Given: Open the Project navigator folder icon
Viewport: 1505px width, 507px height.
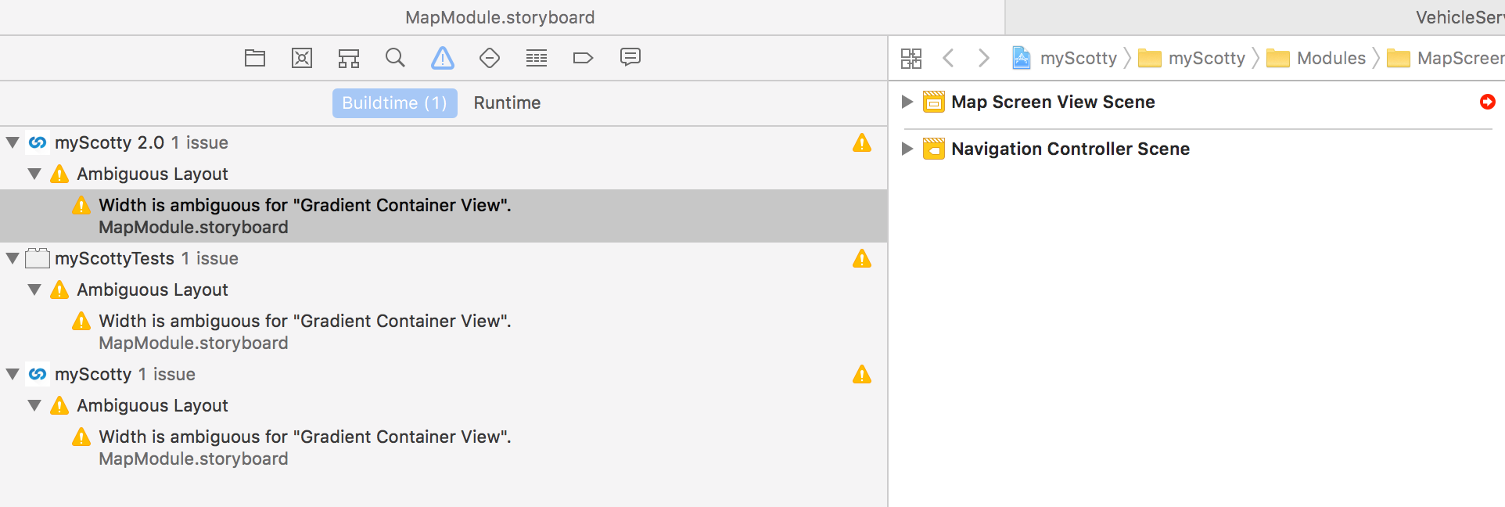Looking at the screenshot, I should click(x=255, y=58).
